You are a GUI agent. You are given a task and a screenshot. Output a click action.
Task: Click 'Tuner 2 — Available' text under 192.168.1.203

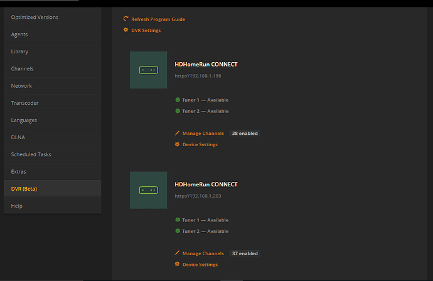coord(205,231)
